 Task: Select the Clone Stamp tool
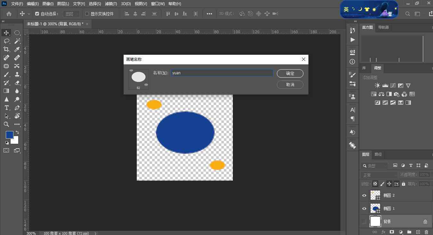(x=17, y=74)
